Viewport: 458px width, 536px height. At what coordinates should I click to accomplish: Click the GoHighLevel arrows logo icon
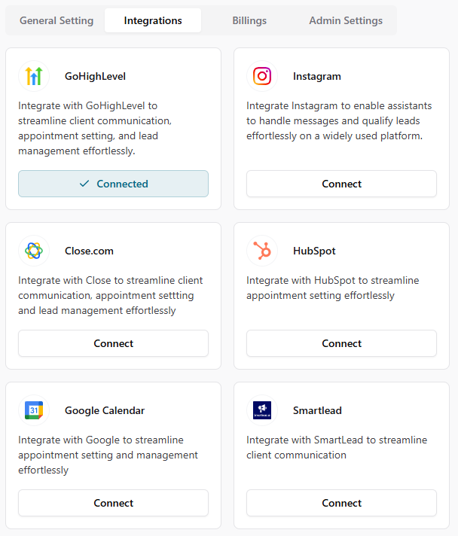(34, 76)
